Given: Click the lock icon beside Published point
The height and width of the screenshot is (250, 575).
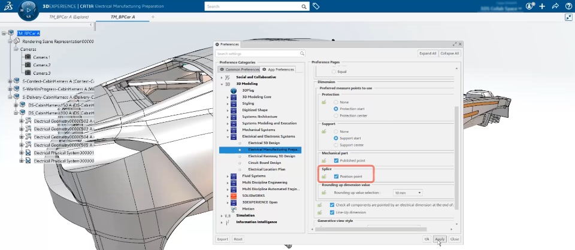Looking at the screenshot, I should pos(324,160).
